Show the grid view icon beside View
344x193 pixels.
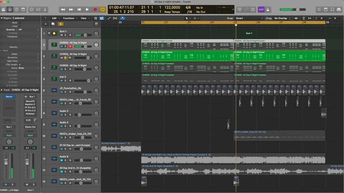coord(96,18)
